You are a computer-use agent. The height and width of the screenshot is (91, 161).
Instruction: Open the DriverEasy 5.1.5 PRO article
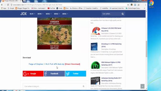[111, 45]
